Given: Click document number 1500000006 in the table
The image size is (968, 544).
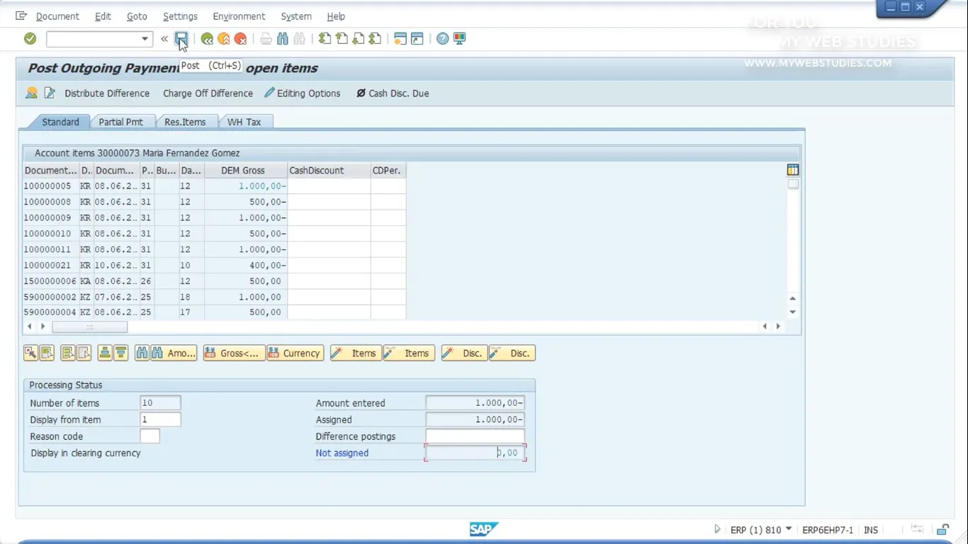Looking at the screenshot, I should tap(50, 281).
